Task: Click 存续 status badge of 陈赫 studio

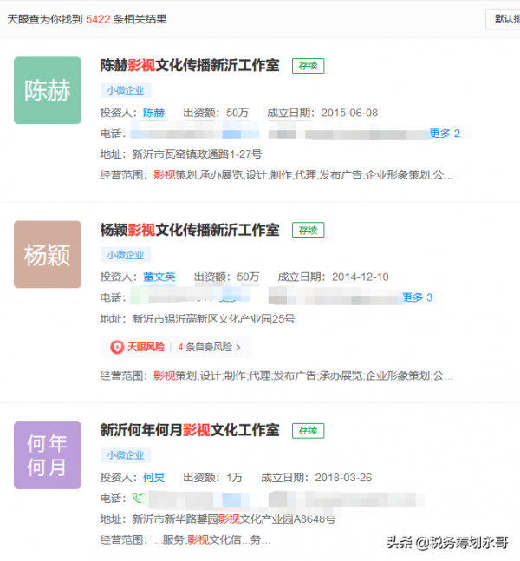Action: pyautogui.click(x=308, y=66)
